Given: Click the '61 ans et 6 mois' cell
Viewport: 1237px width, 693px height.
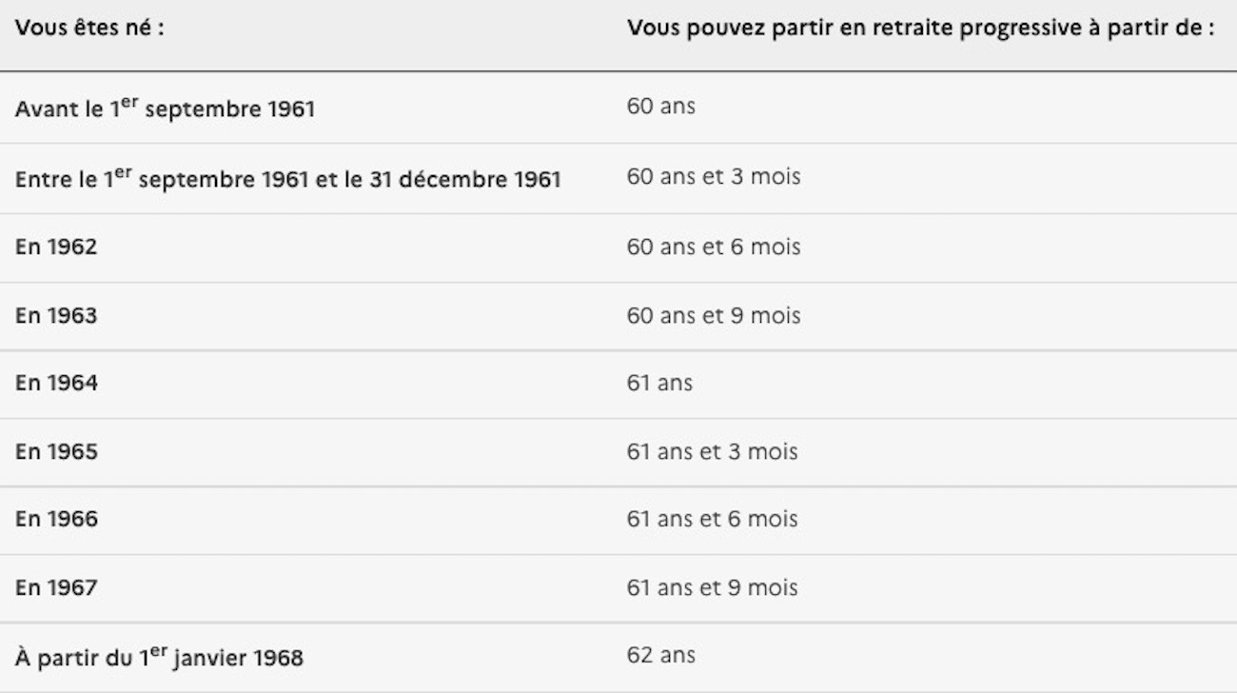Looking at the screenshot, I should pos(712,520).
